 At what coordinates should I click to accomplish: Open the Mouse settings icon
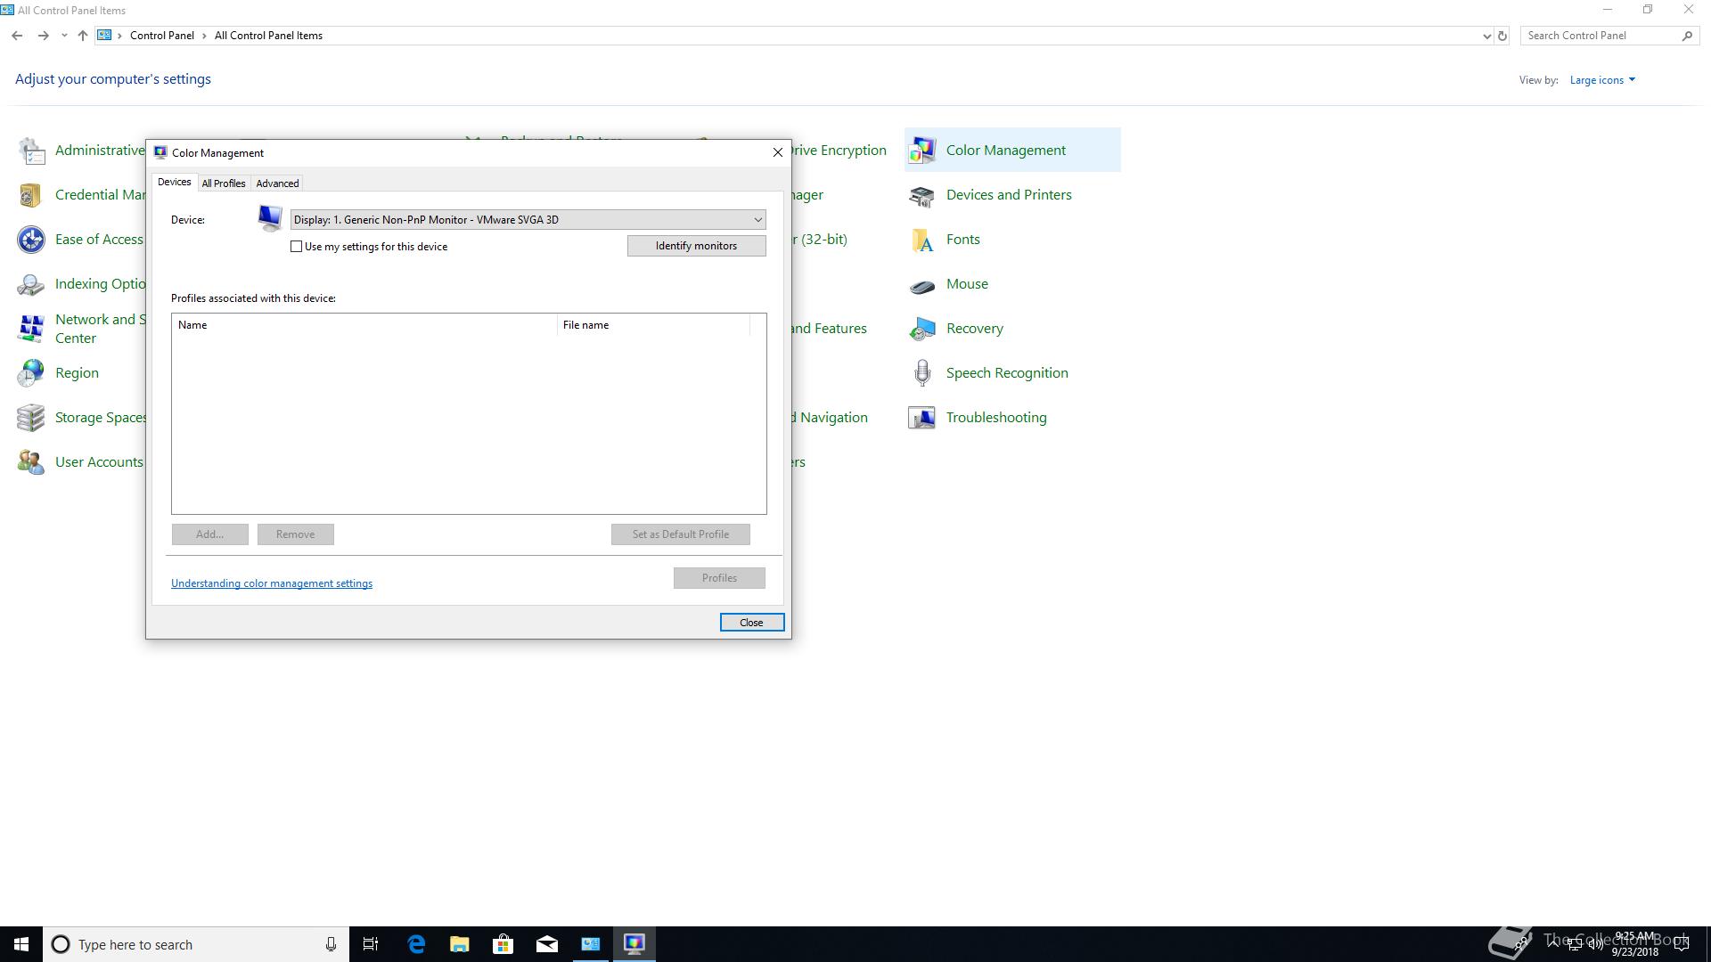922,285
